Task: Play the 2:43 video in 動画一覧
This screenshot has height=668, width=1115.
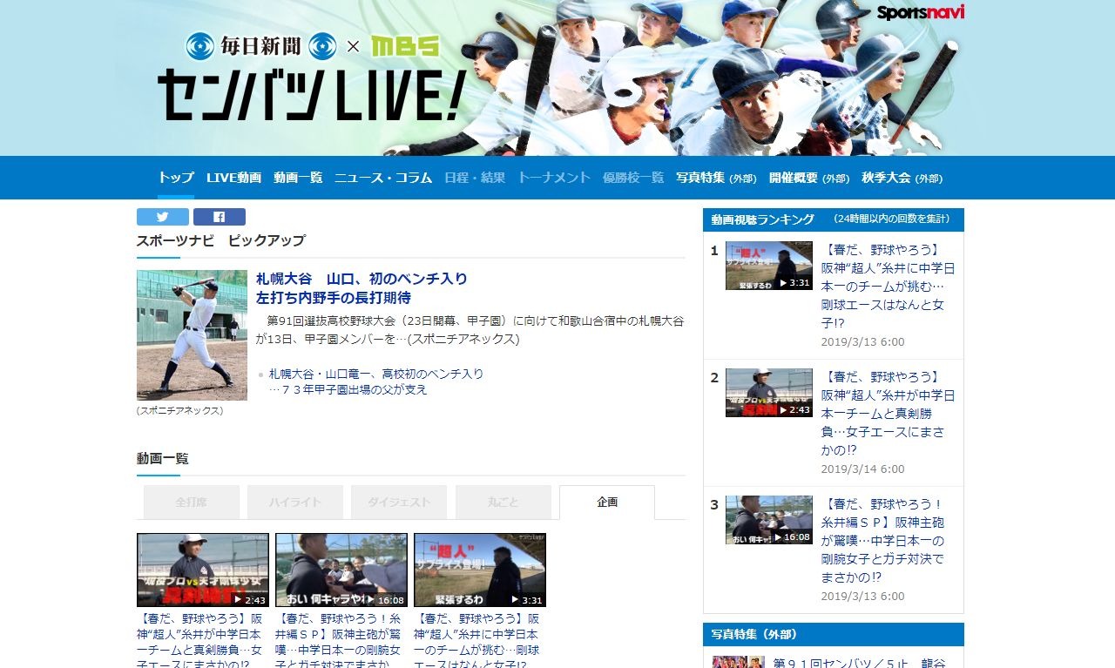Action: point(203,570)
